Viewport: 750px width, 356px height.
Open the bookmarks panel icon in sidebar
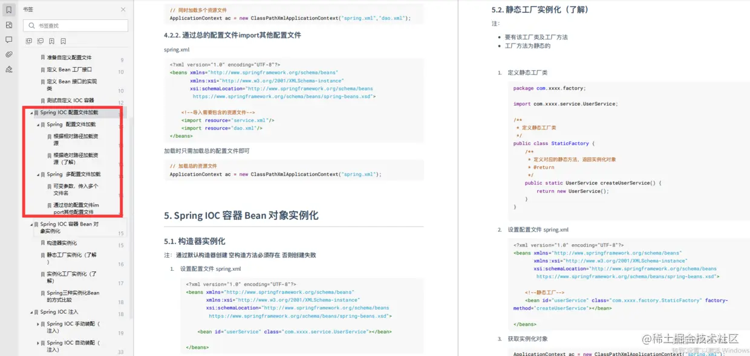[x=8, y=10]
